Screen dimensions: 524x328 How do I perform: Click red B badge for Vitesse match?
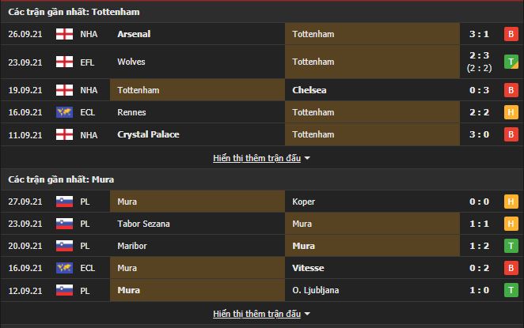[x=511, y=268]
